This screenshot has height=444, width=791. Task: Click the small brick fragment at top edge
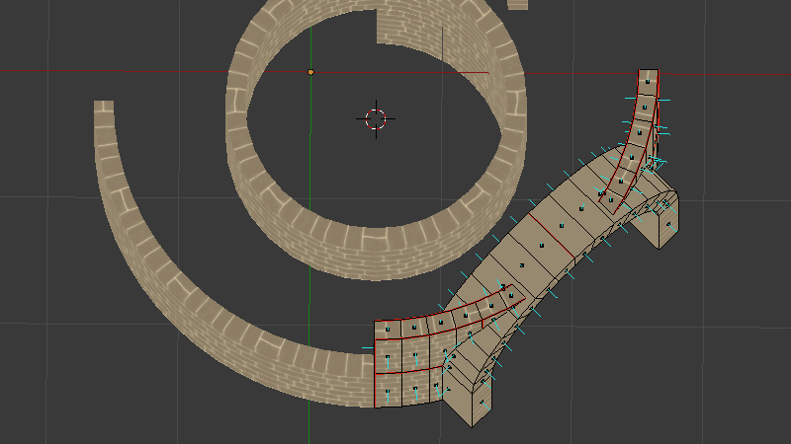(x=517, y=4)
